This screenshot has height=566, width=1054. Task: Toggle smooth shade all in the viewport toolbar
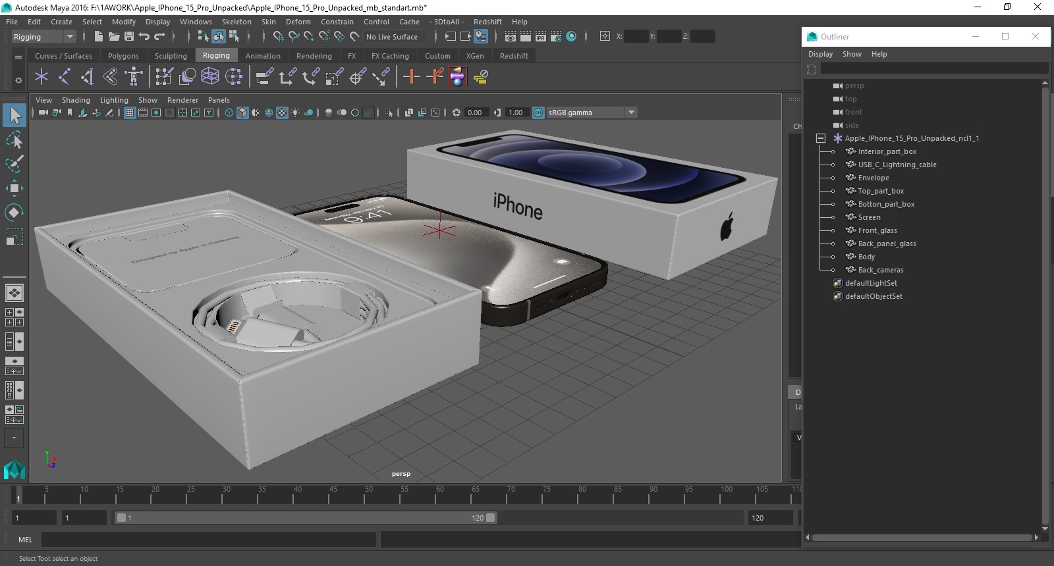tap(242, 113)
